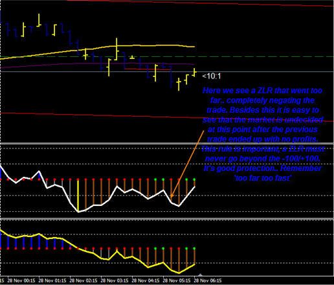Click the 28 Nov 02:15 time label
The image size is (334, 285).
[x=83, y=280]
